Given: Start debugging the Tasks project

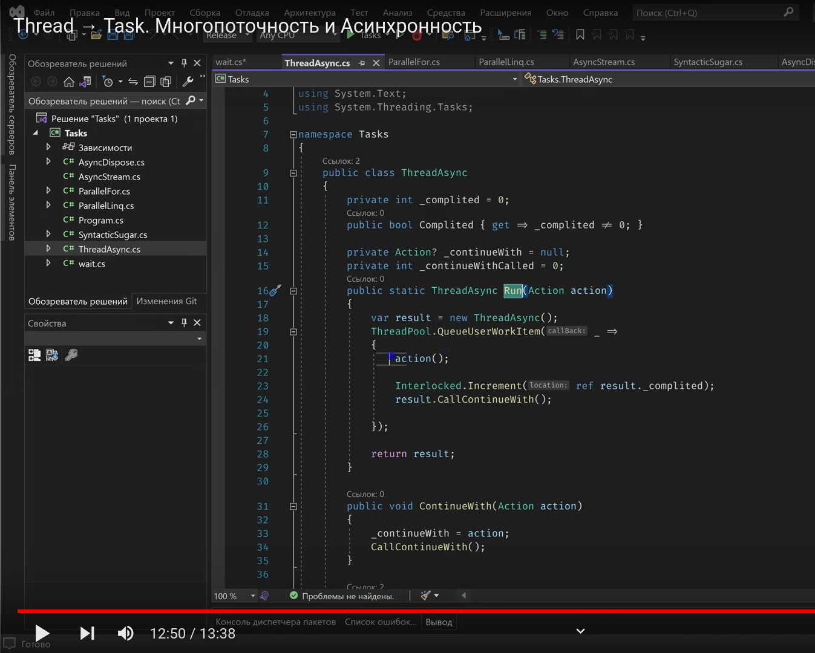Looking at the screenshot, I should coord(350,34).
